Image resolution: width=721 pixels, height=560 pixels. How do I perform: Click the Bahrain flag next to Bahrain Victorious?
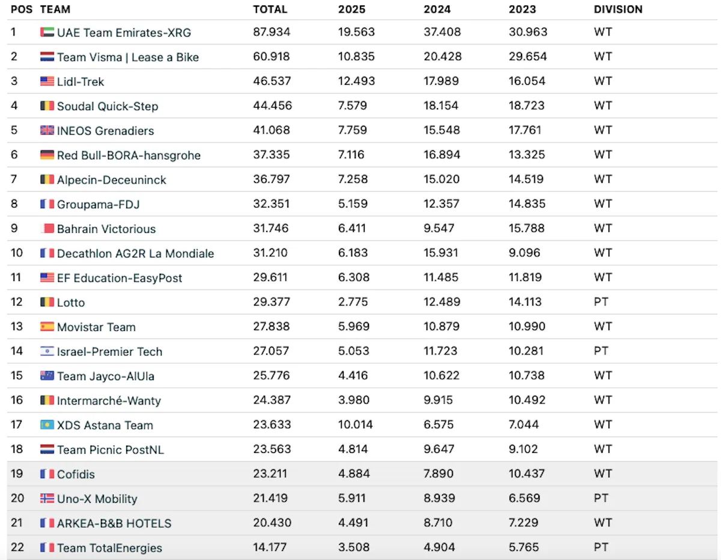coord(47,229)
